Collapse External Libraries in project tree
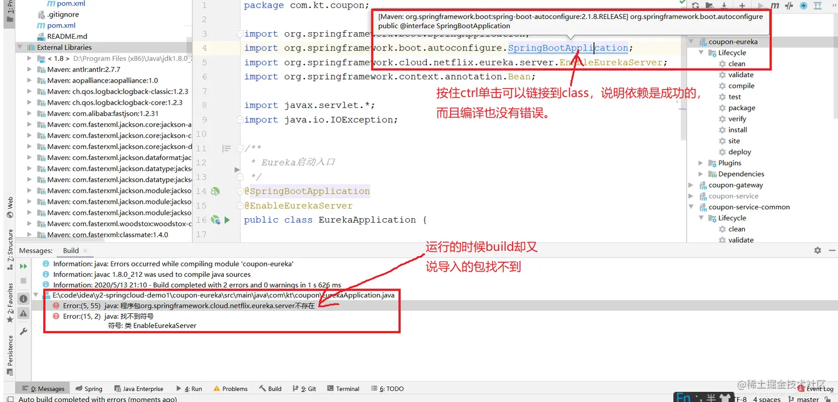 click(x=19, y=47)
